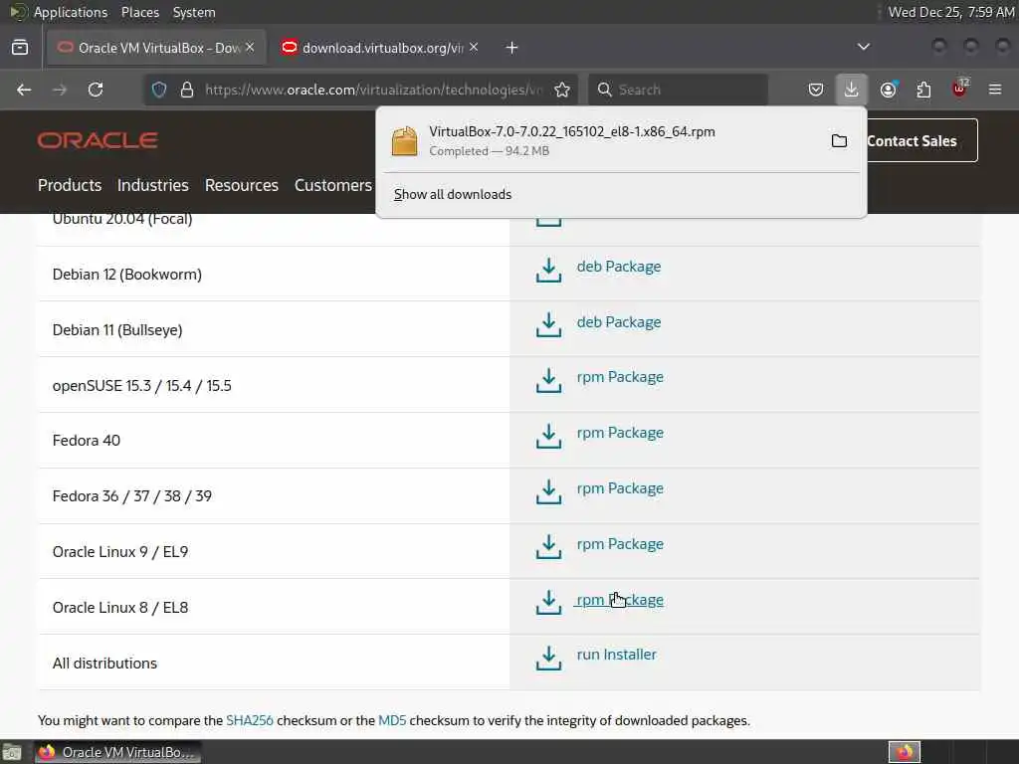Open a new browser tab
The width and height of the screenshot is (1019, 764).
click(x=512, y=48)
